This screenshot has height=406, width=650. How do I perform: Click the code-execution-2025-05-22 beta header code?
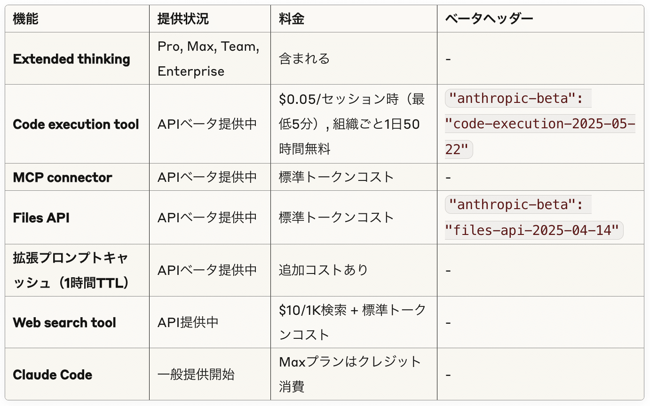click(540, 125)
